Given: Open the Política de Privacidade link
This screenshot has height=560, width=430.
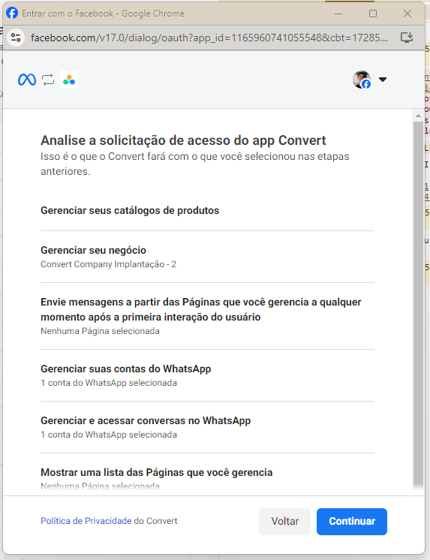Looking at the screenshot, I should tap(86, 521).
